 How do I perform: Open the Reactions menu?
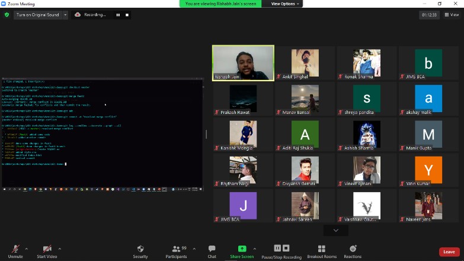(x=353, y=250)
